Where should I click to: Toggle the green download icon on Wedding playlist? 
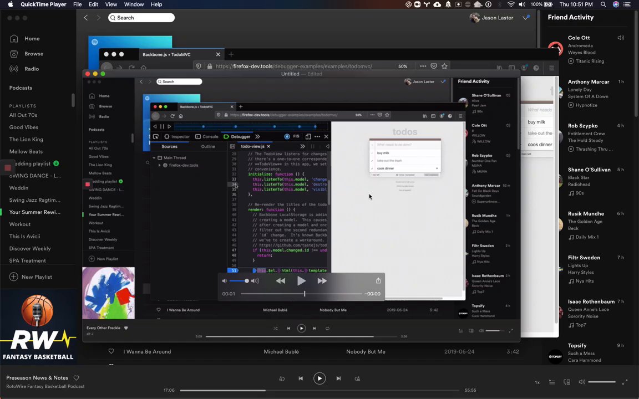click(x=56, y=163)
